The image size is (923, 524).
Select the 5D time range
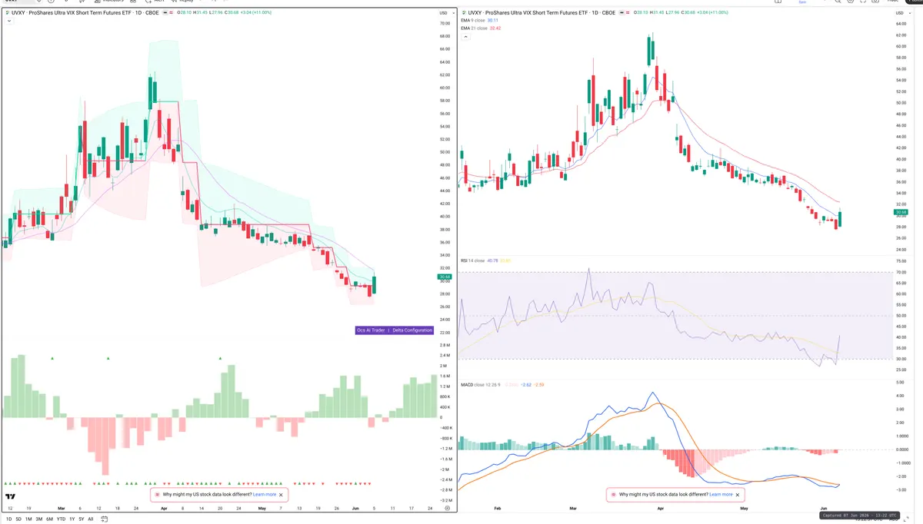pos(18,519)
